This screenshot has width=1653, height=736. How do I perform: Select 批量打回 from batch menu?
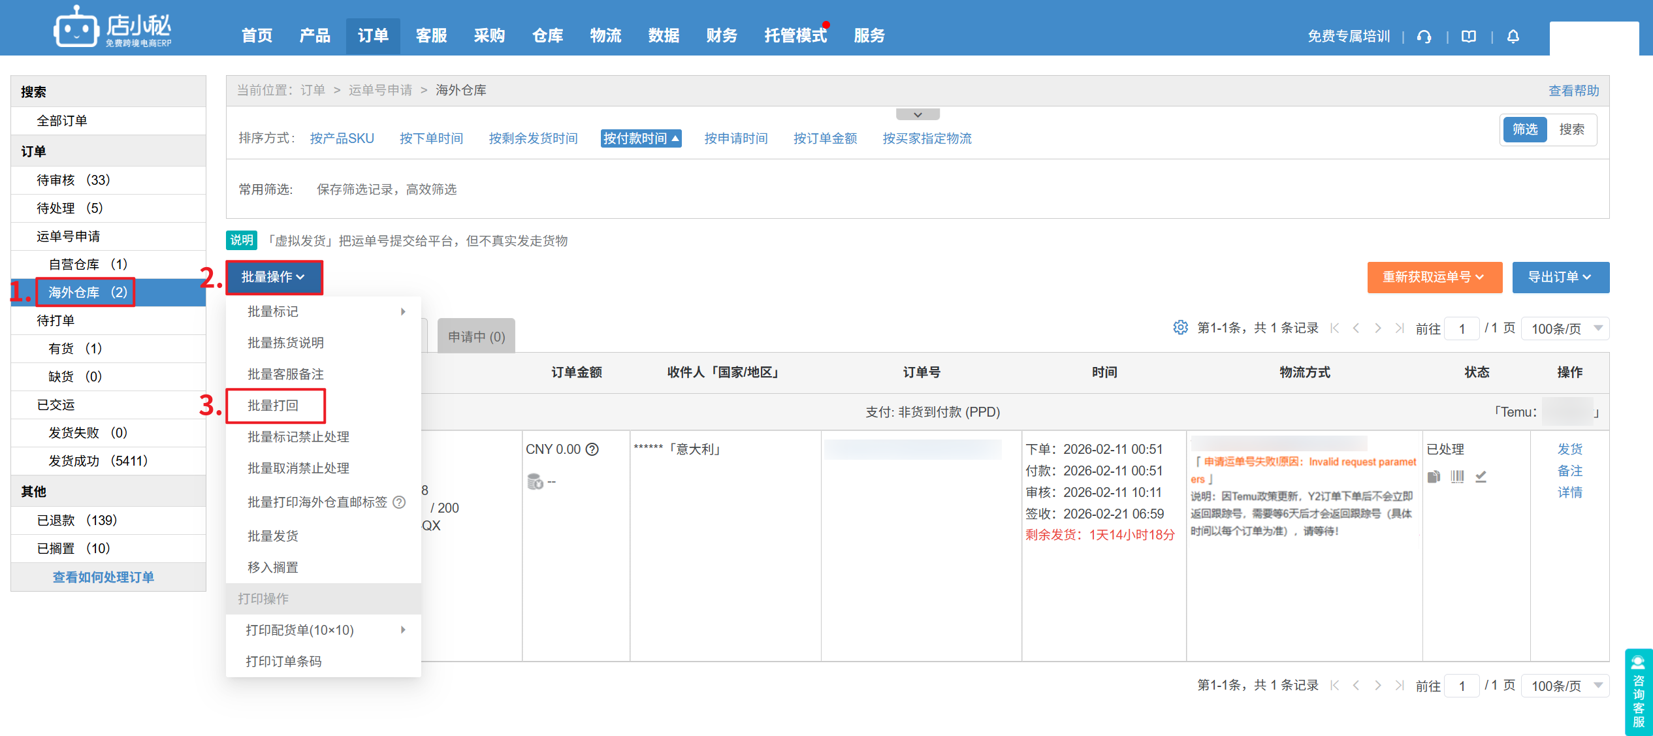pyautogui.click(x=273, y=406)
